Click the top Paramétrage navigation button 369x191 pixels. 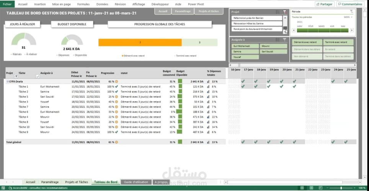tap(183, 11)
